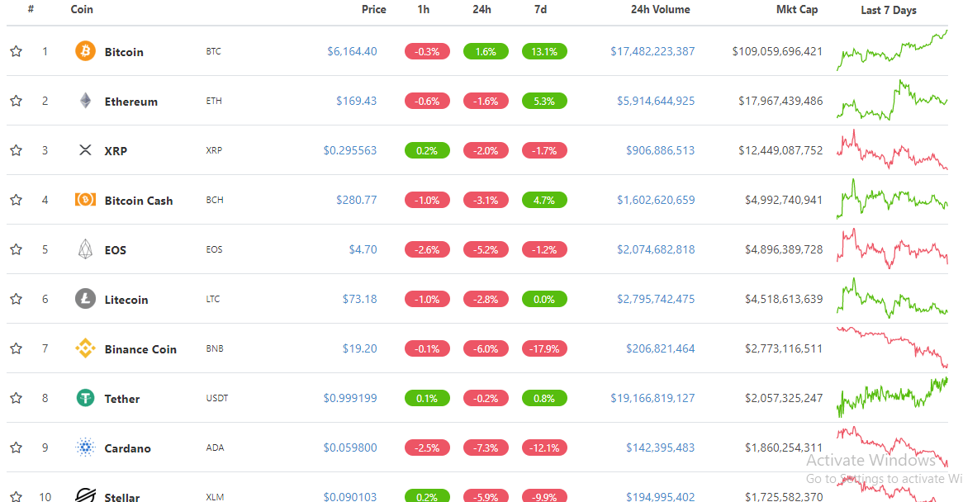This screenshot has height=502, width=963.
Task: Open the Bitcoin Cash name link
Action: (x=139, y=201)
